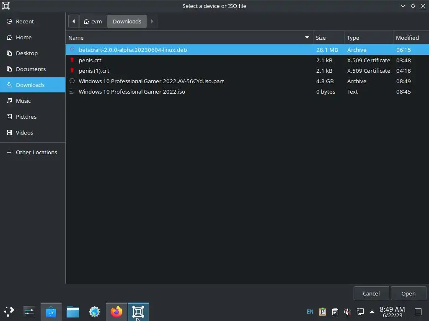Click the show desktop icon
The width and height of the screenshot is (429, 321).
point(418,311)
